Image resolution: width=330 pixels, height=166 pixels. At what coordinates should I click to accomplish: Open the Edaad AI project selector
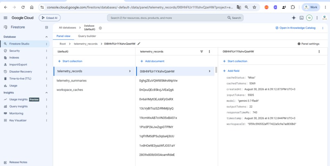coord(50,18)
